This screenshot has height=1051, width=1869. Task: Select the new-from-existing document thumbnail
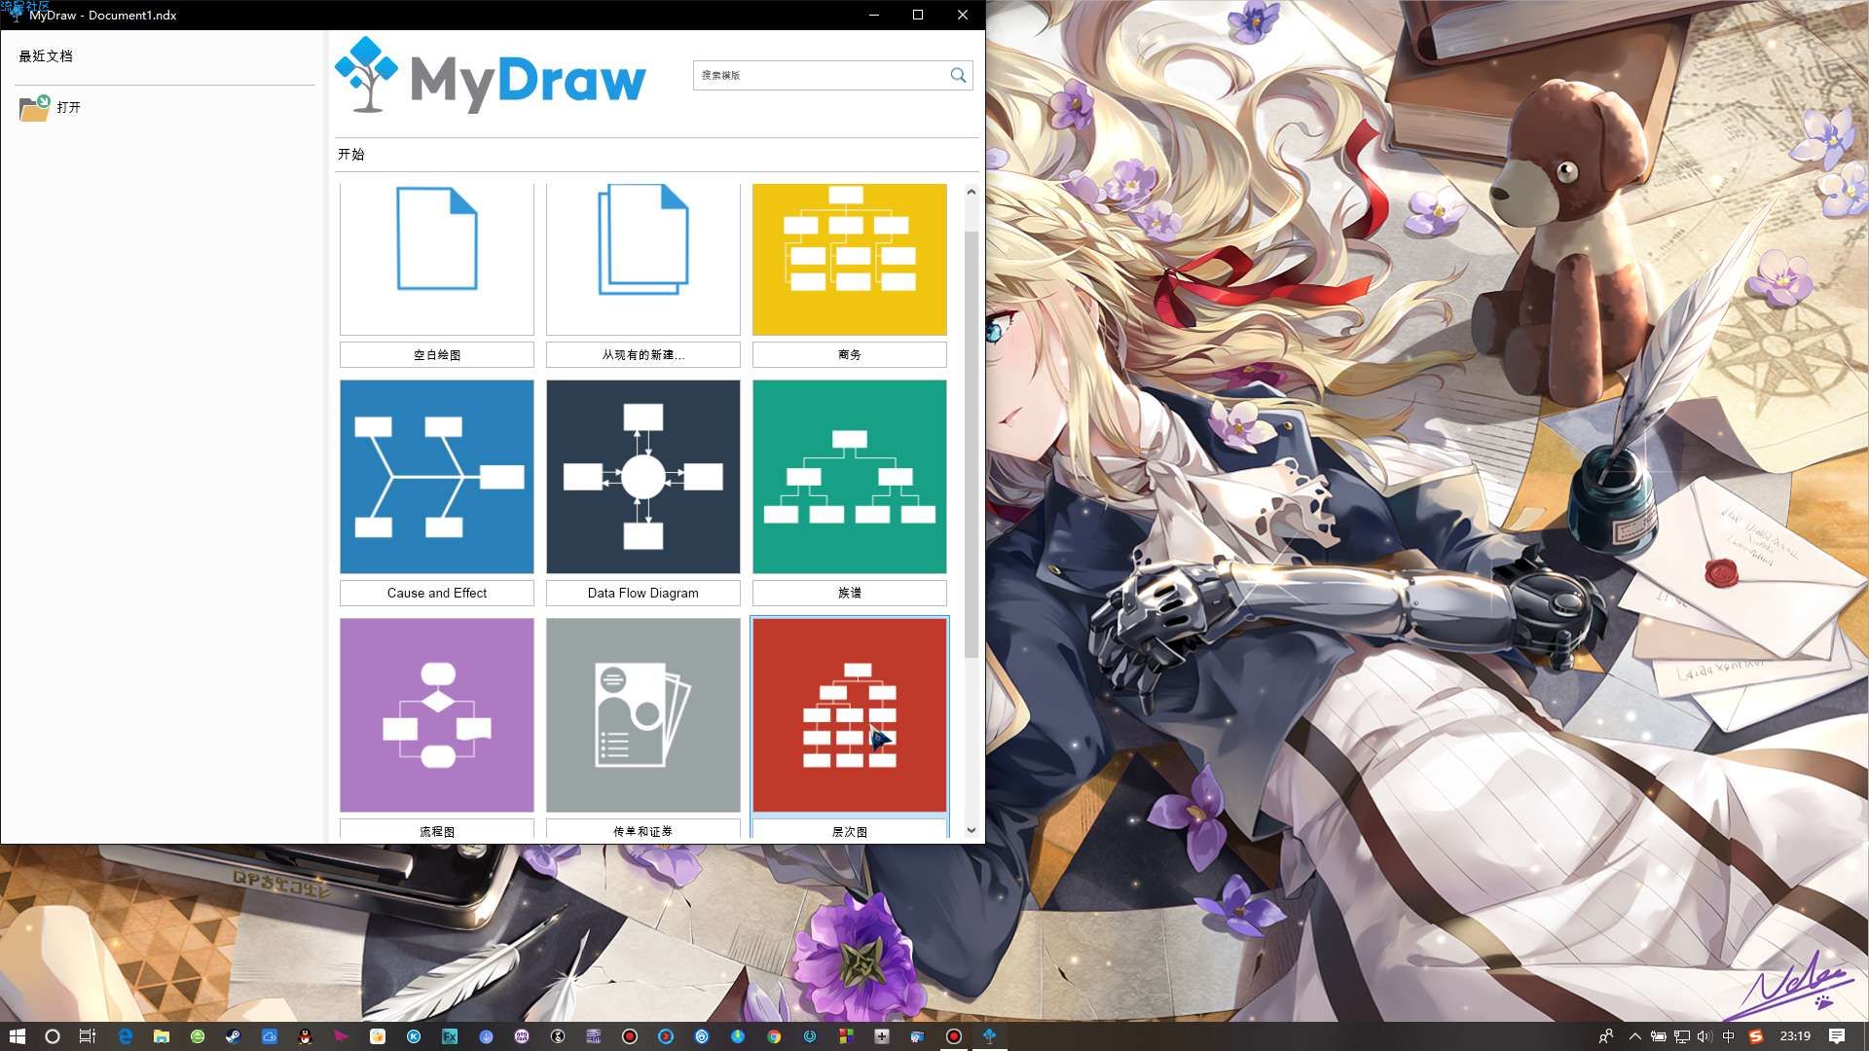pyautogui.click(x=643, y=259)
